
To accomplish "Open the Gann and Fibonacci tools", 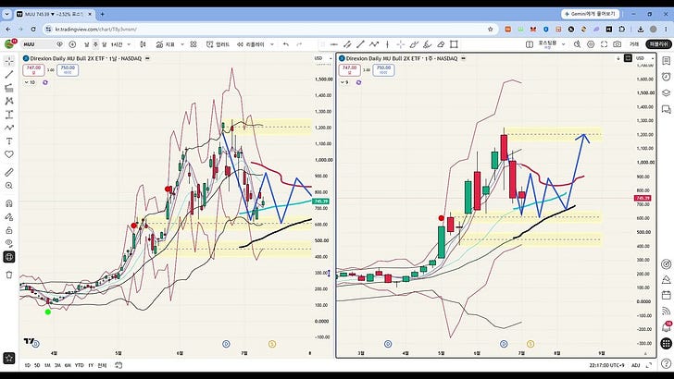I will pyautogui.click(x=9, y=88).
